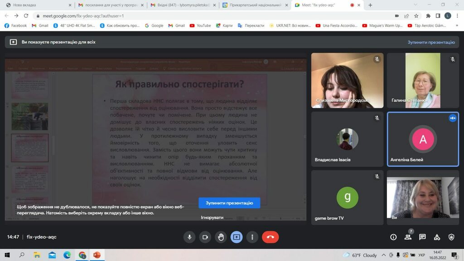Viewport: 464px width, 261px height.
Task: Open the activities shapes icon
Action: (x=437, y=237)
